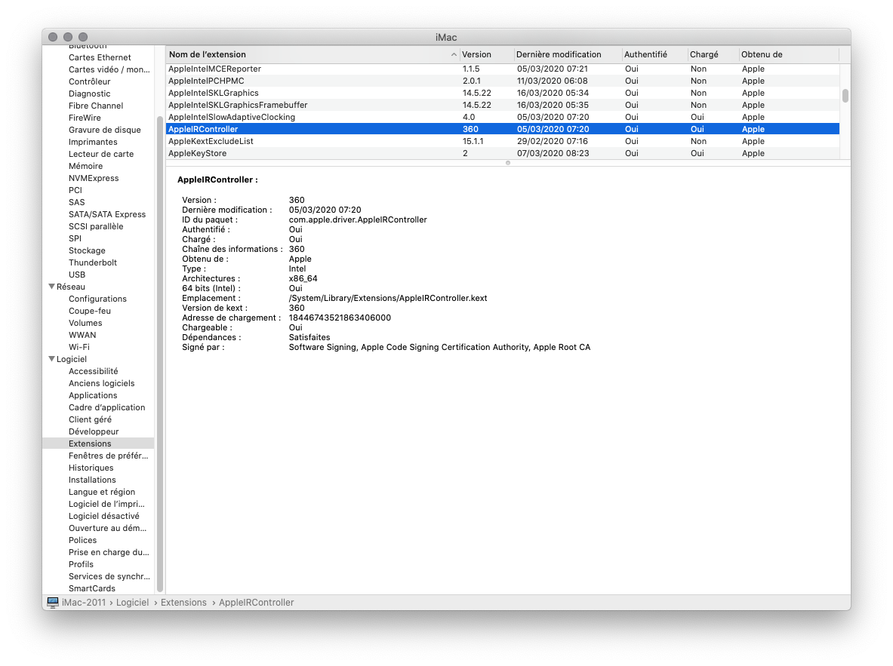Screen dimensions: 893x666
Task: Select Cartes vidéo / mon… in sidebar
Action: coord(109,69)
